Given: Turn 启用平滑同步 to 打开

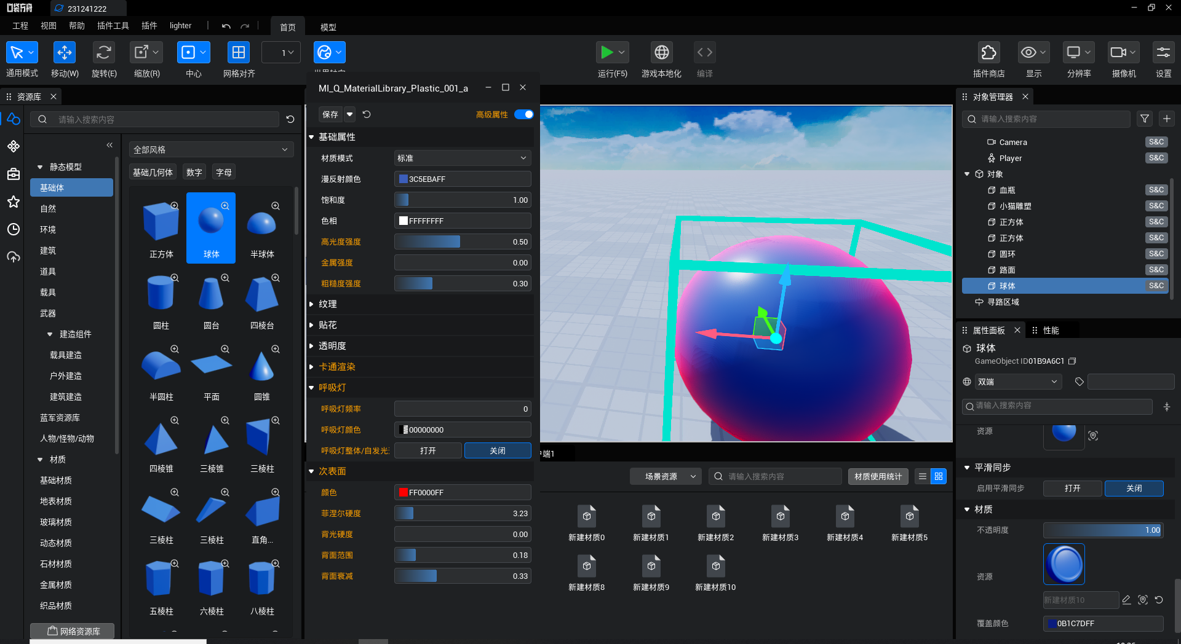Looking at the screenshot, I should tap(1073, 489).
